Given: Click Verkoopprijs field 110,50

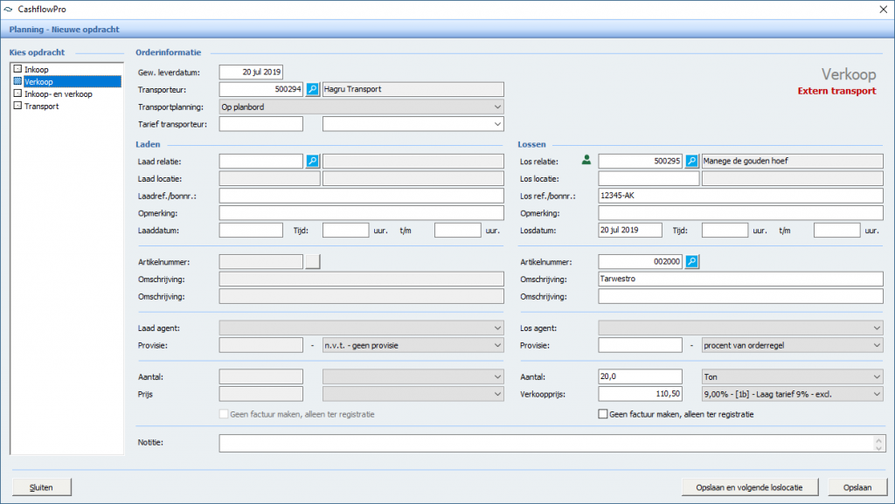Looking at the screenshot, I should tap(640, 393).
